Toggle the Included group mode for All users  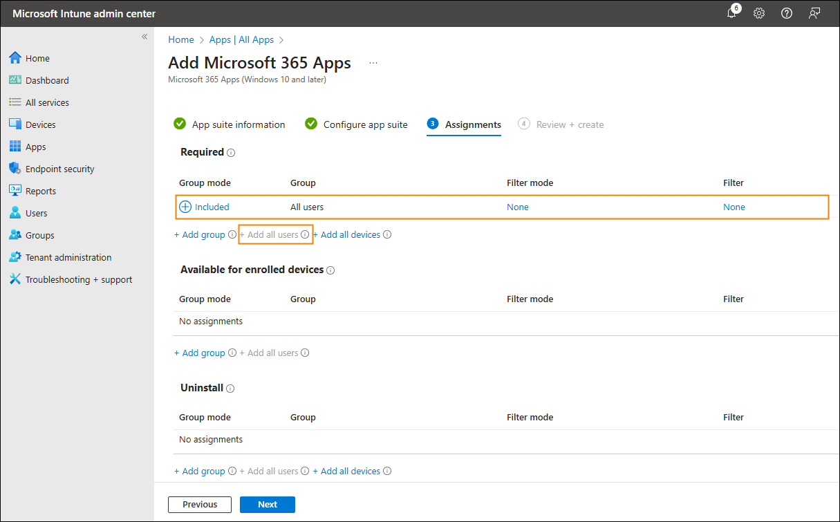point(205,207)
